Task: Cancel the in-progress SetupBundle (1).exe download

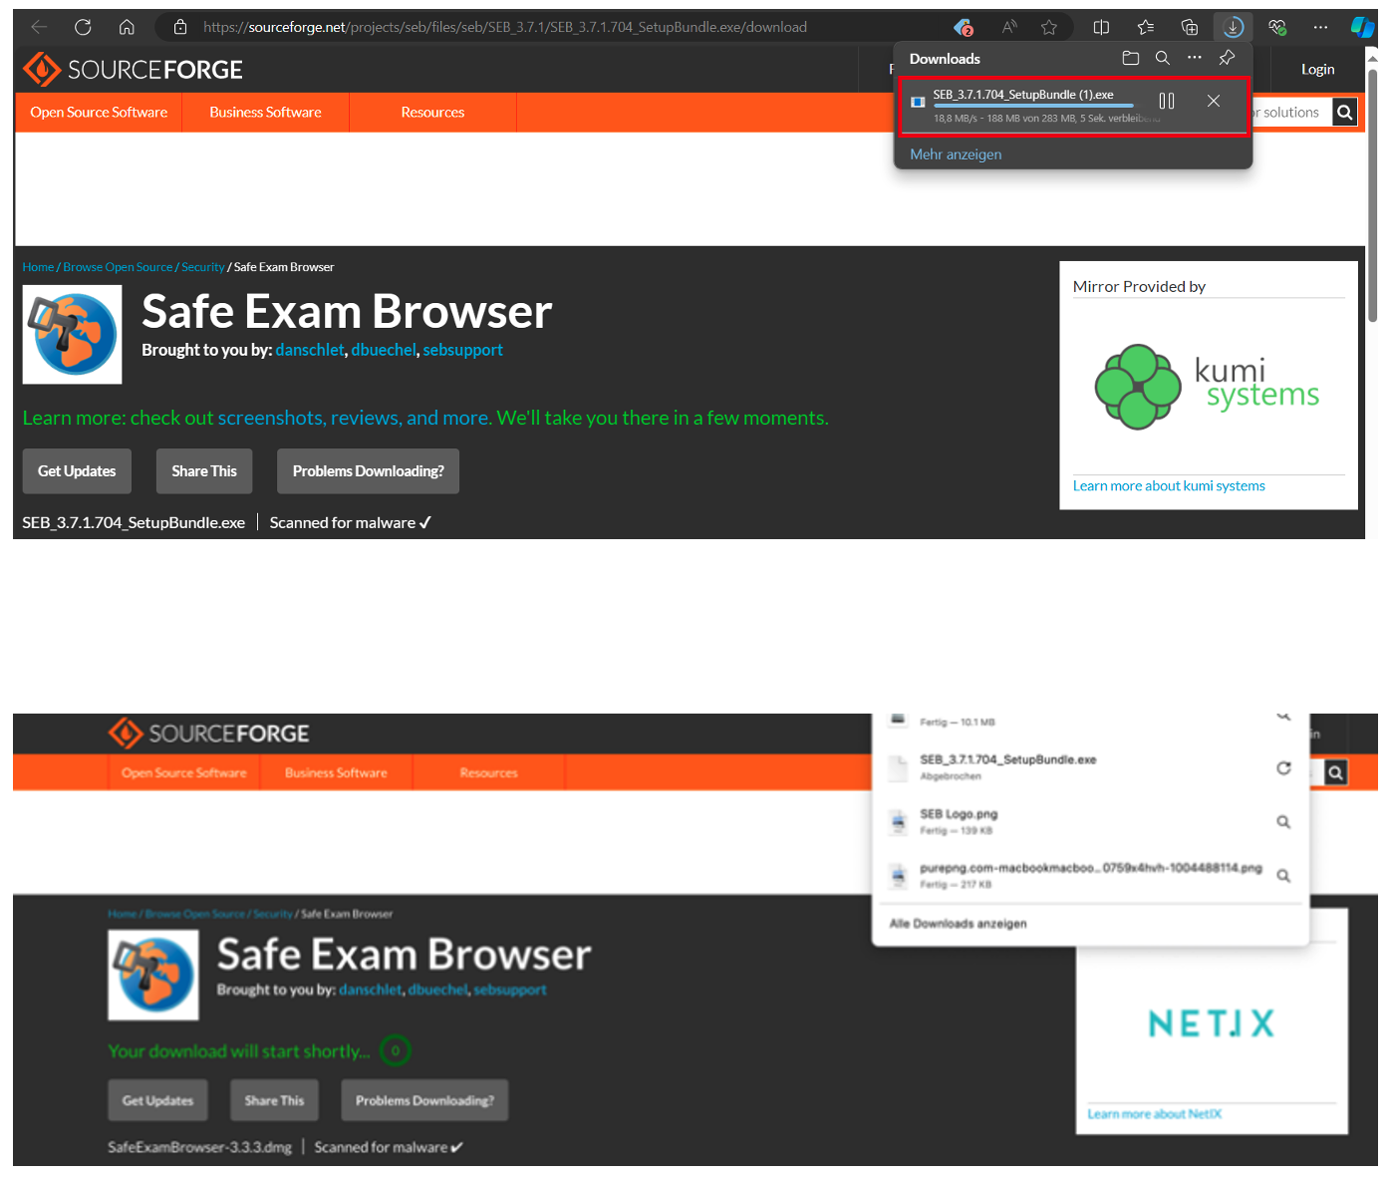Action: click(x=1213, y=101)
